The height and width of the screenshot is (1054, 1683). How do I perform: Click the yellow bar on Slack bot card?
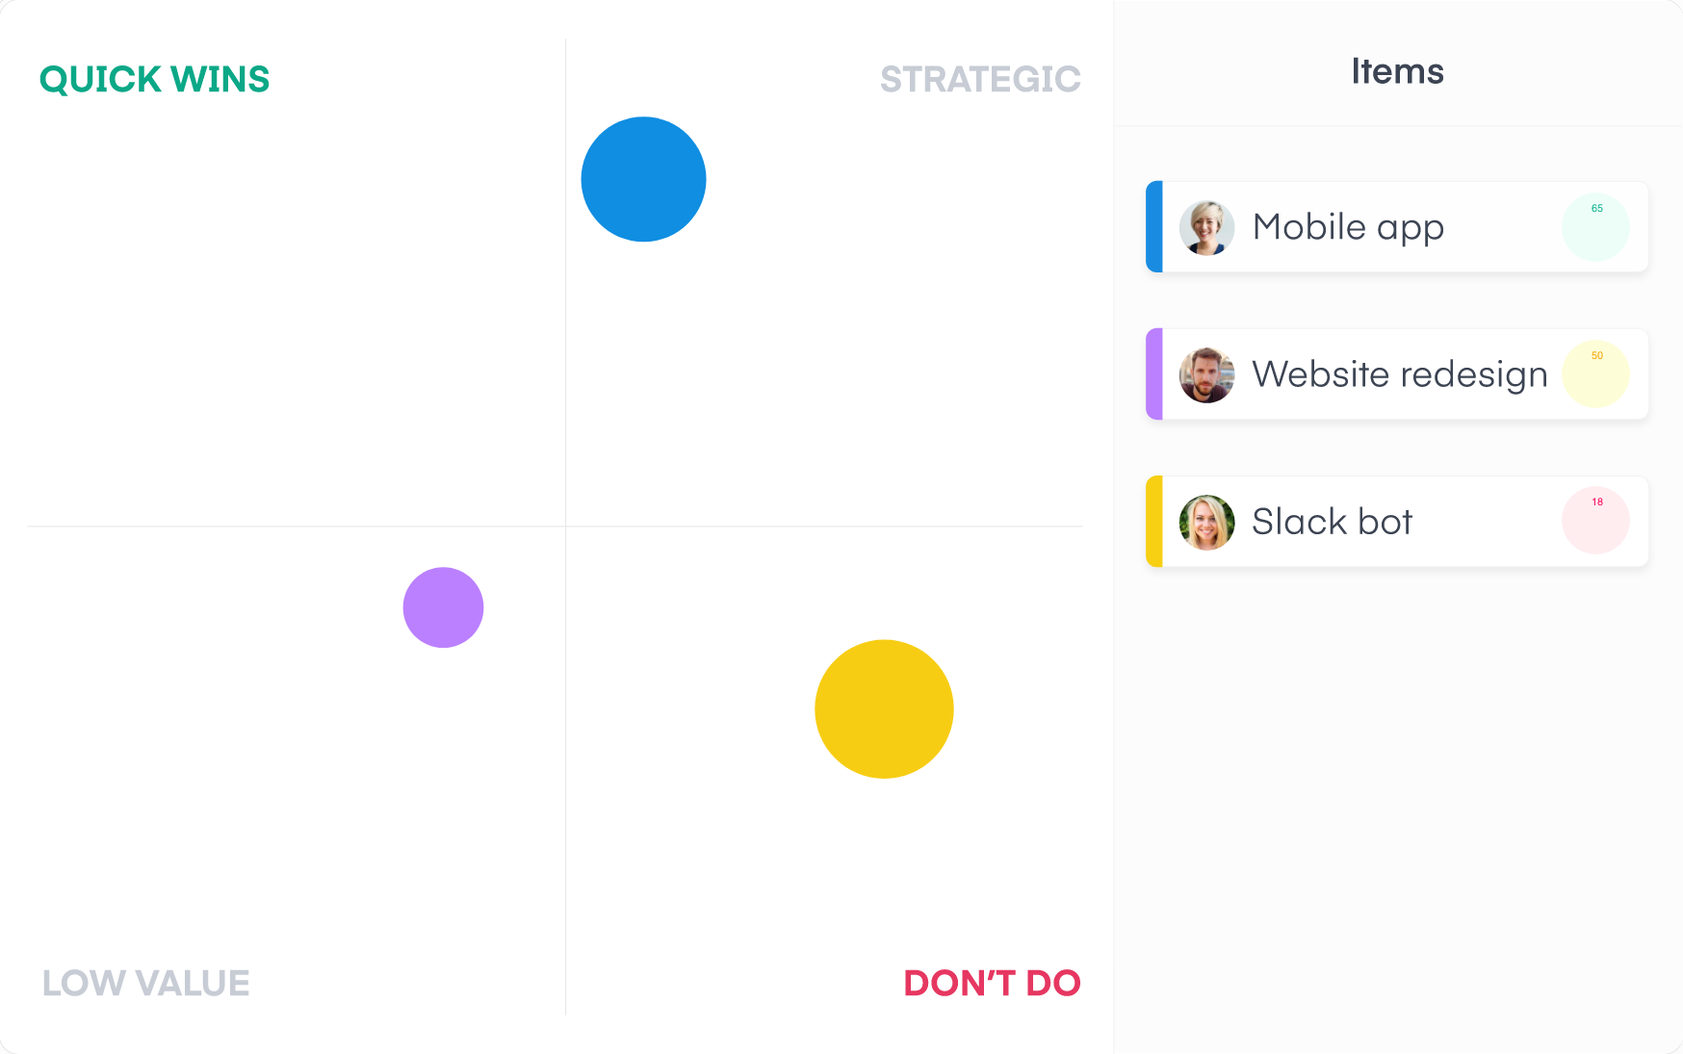pyautogui.click(x=1152, y=521)
